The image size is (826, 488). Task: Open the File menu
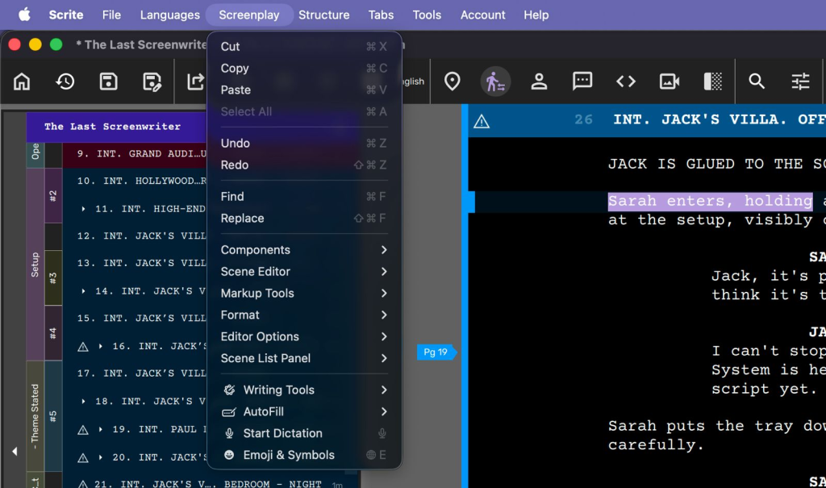coord(111,15)
